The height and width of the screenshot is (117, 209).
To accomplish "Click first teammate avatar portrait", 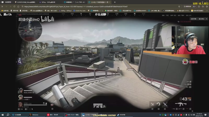I will point(20,91).
